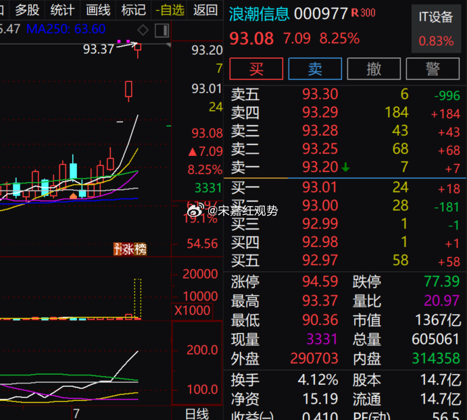Click the 8.25% change in header
This screenshot has height=420, width=467.
(x=339, y=38)
